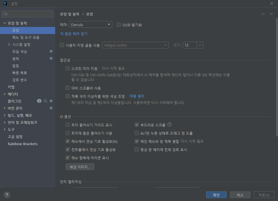Expand the 시스템 설정 tree node
The image size is (278, 201).
click(9, 45)
